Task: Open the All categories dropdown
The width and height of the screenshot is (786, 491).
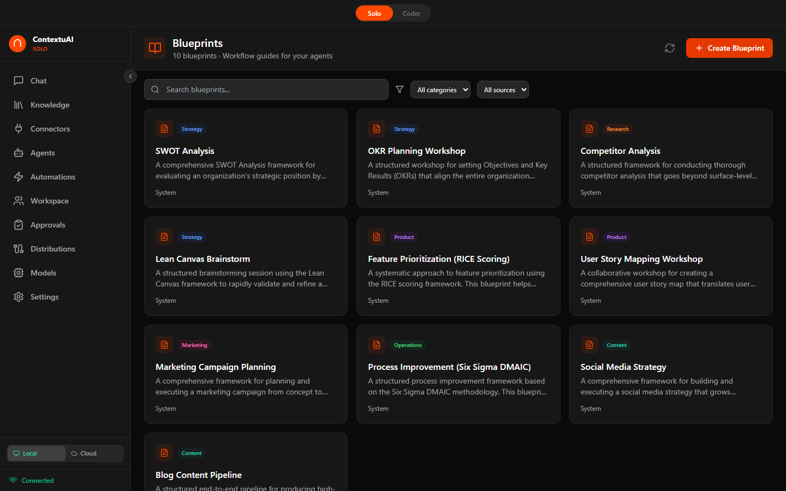Action: click(440, 89)
